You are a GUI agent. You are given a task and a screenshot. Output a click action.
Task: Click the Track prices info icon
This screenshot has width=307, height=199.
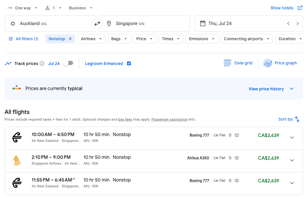tap(42, 64)
